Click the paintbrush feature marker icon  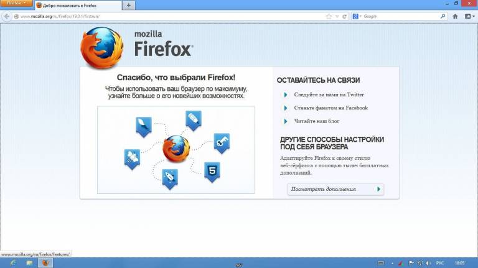[x=144, y=127]
